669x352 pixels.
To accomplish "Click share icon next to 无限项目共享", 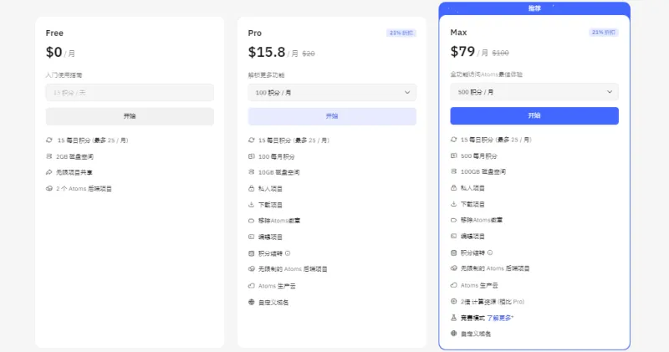I will pyautogui.click(x=49, y=172).
